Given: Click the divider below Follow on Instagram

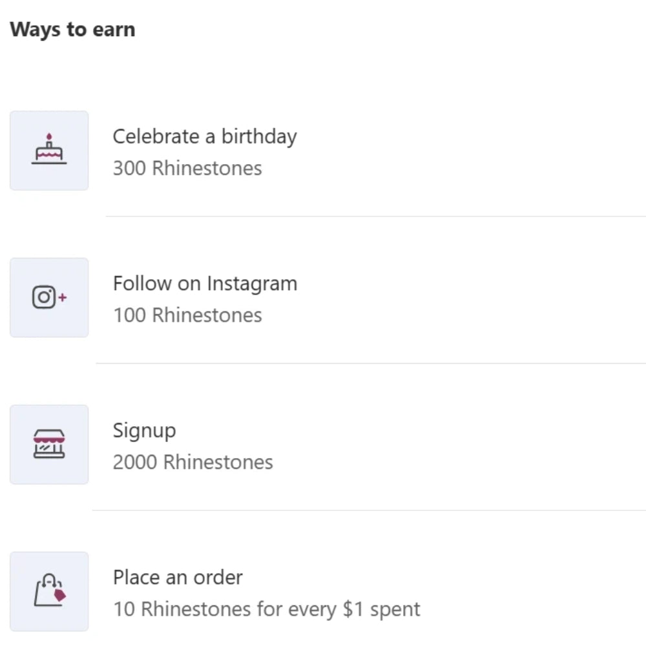Looking at the screenshot, I should coord(371,363).
